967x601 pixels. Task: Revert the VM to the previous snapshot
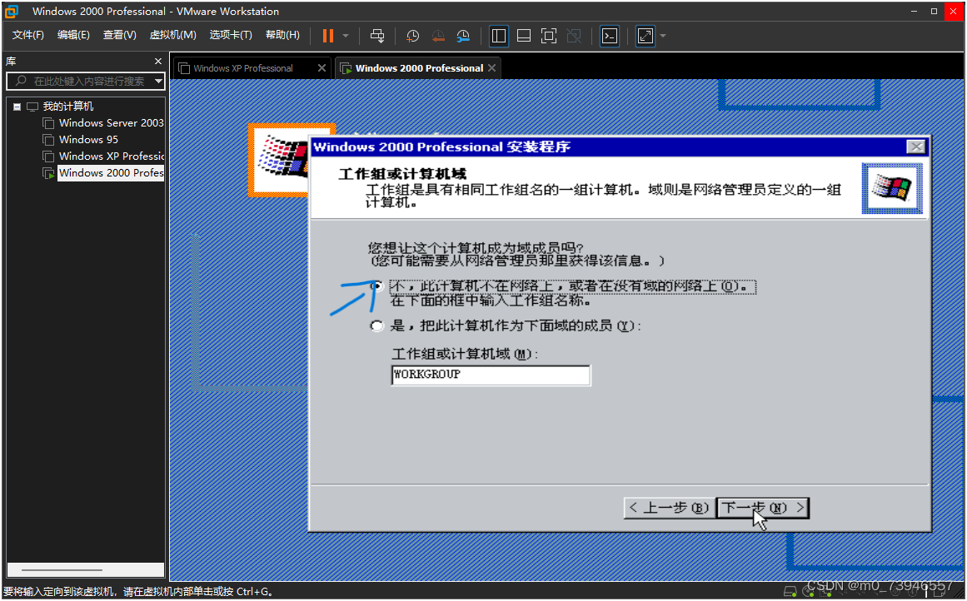tap(438, 36)
